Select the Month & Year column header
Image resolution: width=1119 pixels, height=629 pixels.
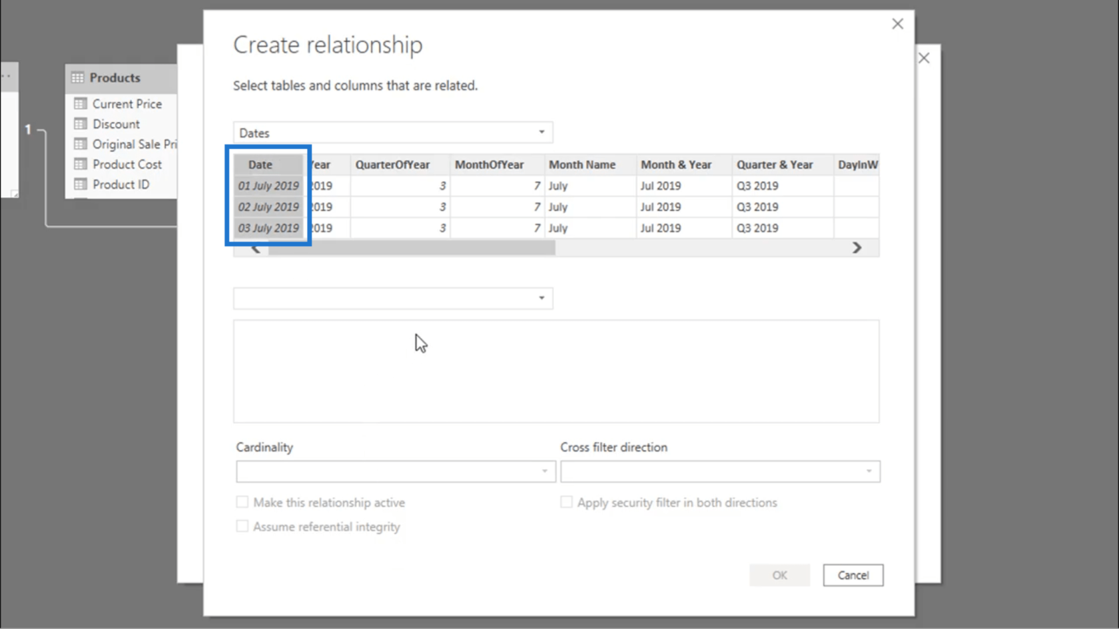pos(684,164)
